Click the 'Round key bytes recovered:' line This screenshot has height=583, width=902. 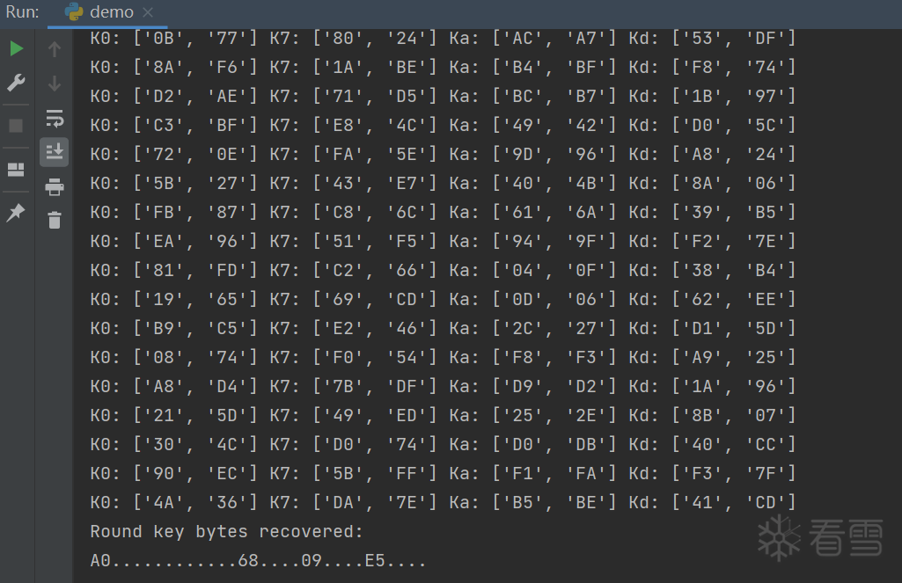pyautogui.click(x=226, y=532)
